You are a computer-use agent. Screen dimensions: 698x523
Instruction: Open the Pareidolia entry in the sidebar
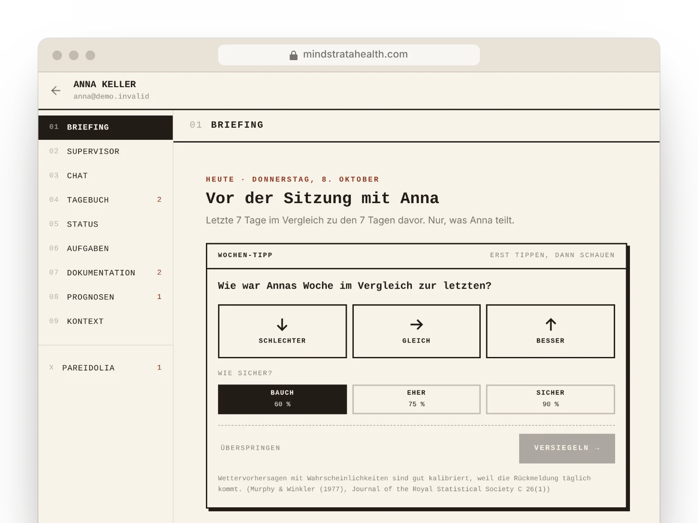point(106,368)
